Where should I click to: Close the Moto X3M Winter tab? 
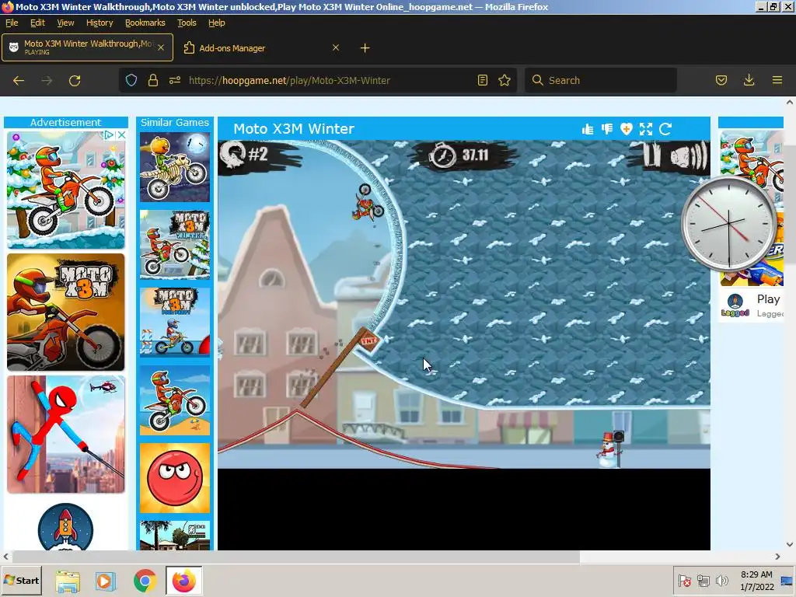pyautogui.click(x=161, y=47)
